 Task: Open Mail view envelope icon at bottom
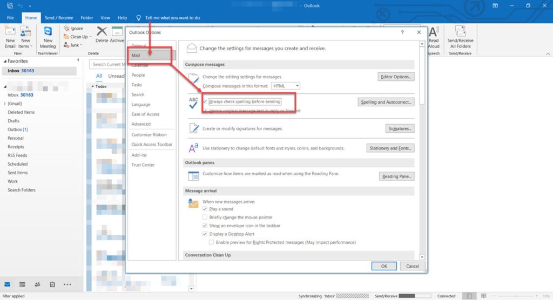[x=8, y=284]
